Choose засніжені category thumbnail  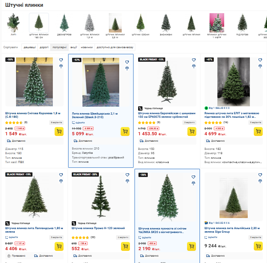click(166, 25)
